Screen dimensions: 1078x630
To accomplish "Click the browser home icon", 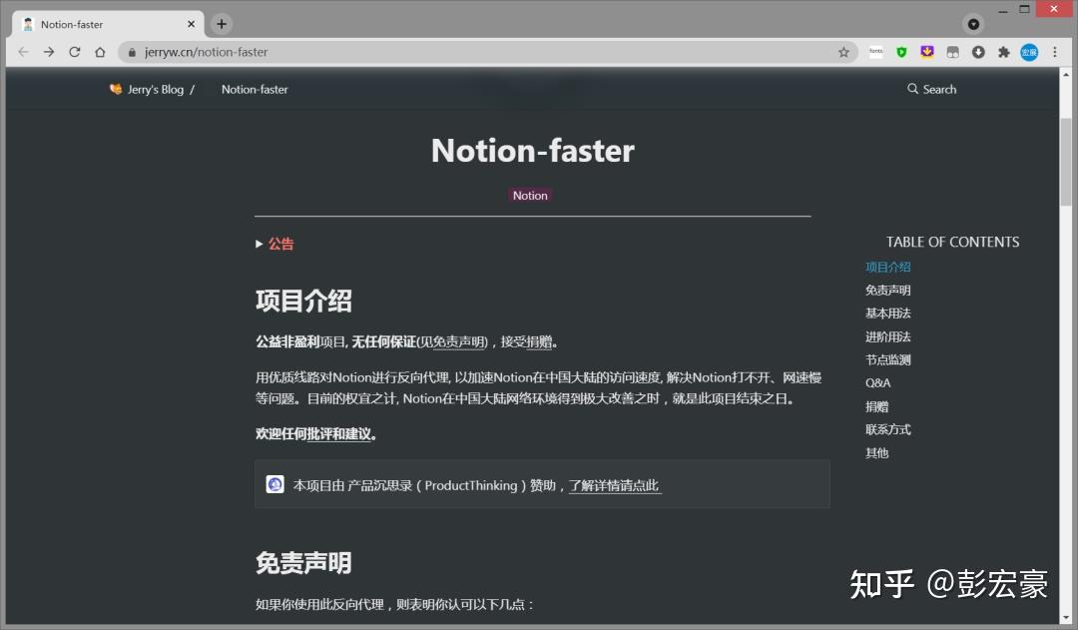I will tap(100, 52).
